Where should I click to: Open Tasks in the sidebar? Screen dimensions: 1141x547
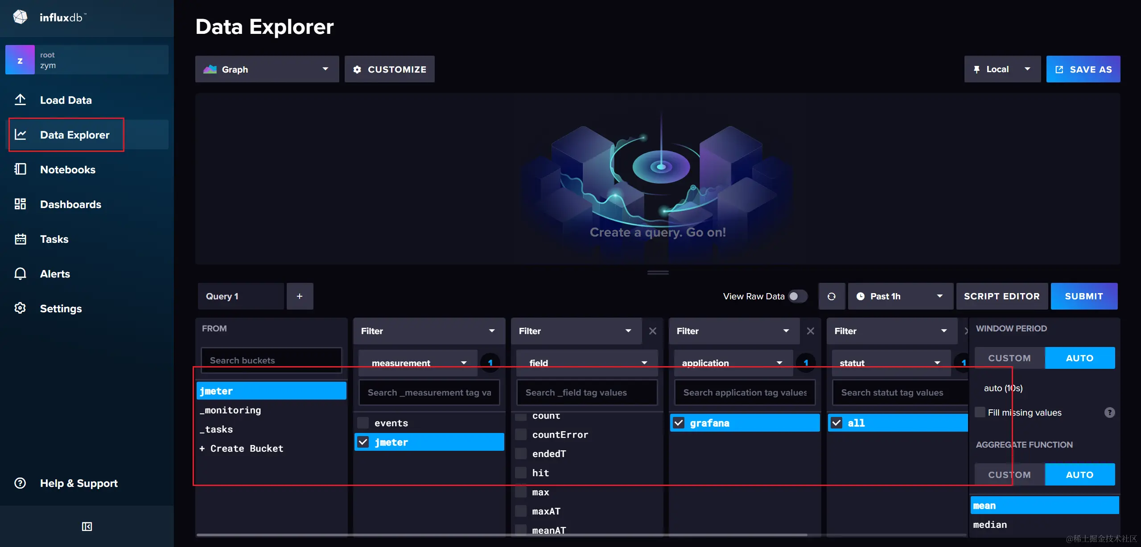coord(54,239)
